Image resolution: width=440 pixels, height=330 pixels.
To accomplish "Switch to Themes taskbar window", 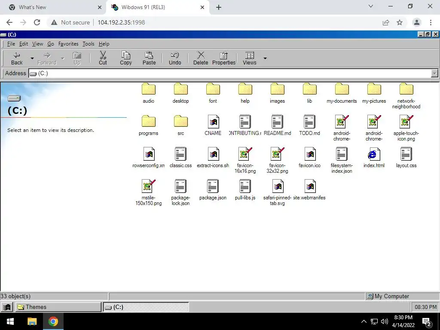I will tap(58, 307).
